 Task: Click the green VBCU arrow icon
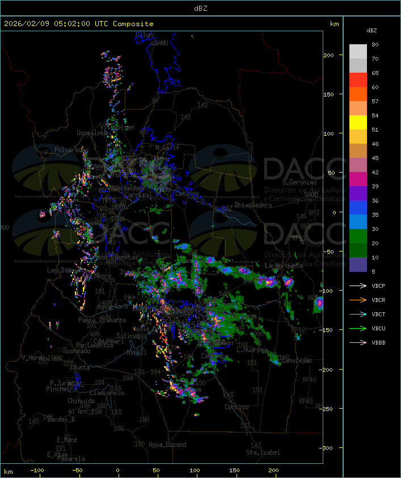tap(358, 328)
